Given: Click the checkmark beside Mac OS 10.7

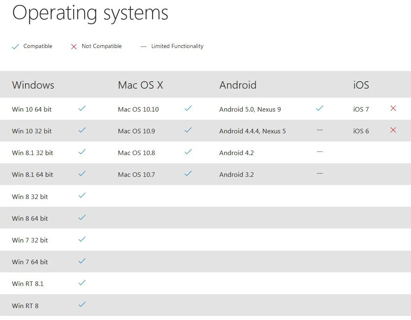Looking at the screenshot, I should click(188, 174).
